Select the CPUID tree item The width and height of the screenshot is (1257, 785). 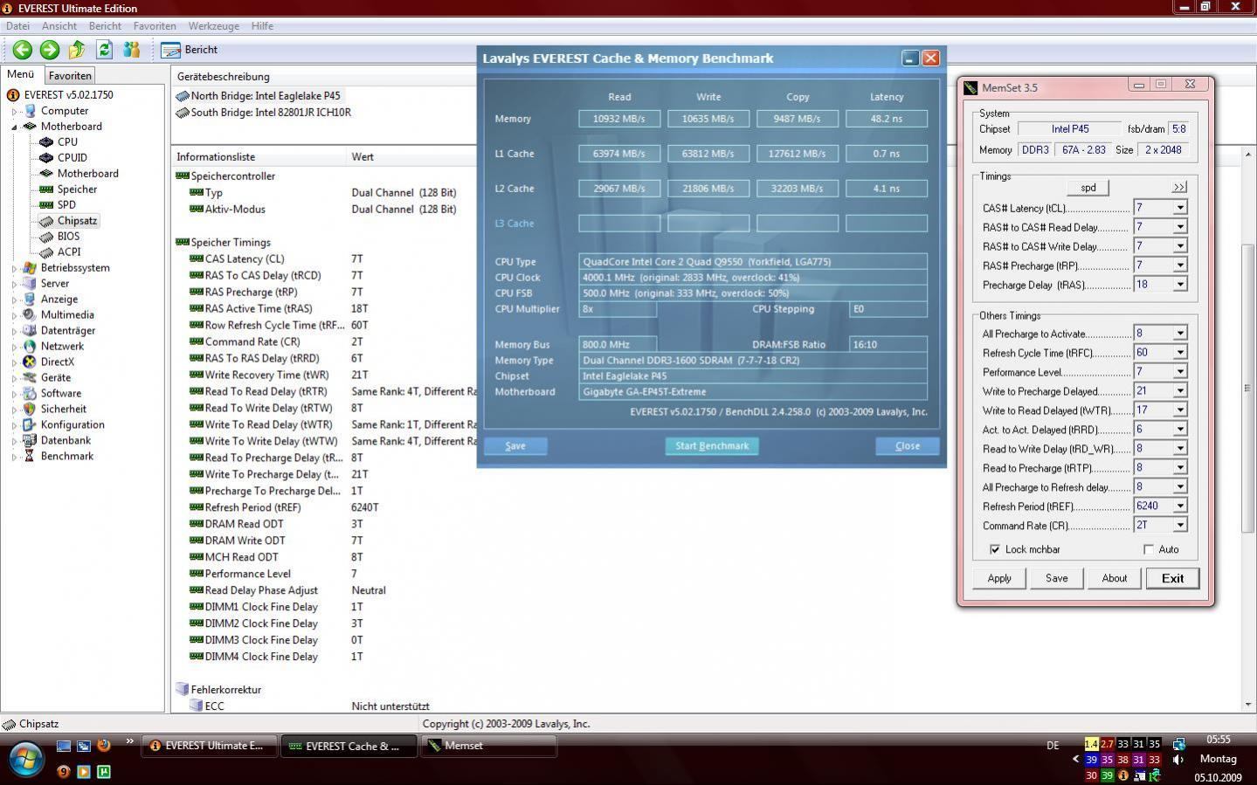tap(72, 157)
